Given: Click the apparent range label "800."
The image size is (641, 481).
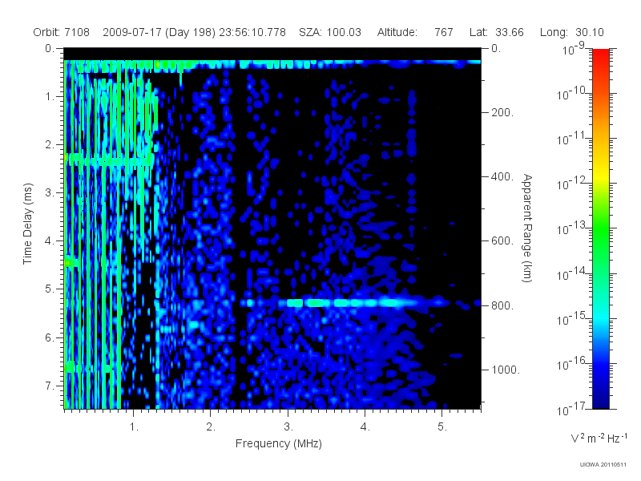Looking at the screenshot, I should 502,305.
